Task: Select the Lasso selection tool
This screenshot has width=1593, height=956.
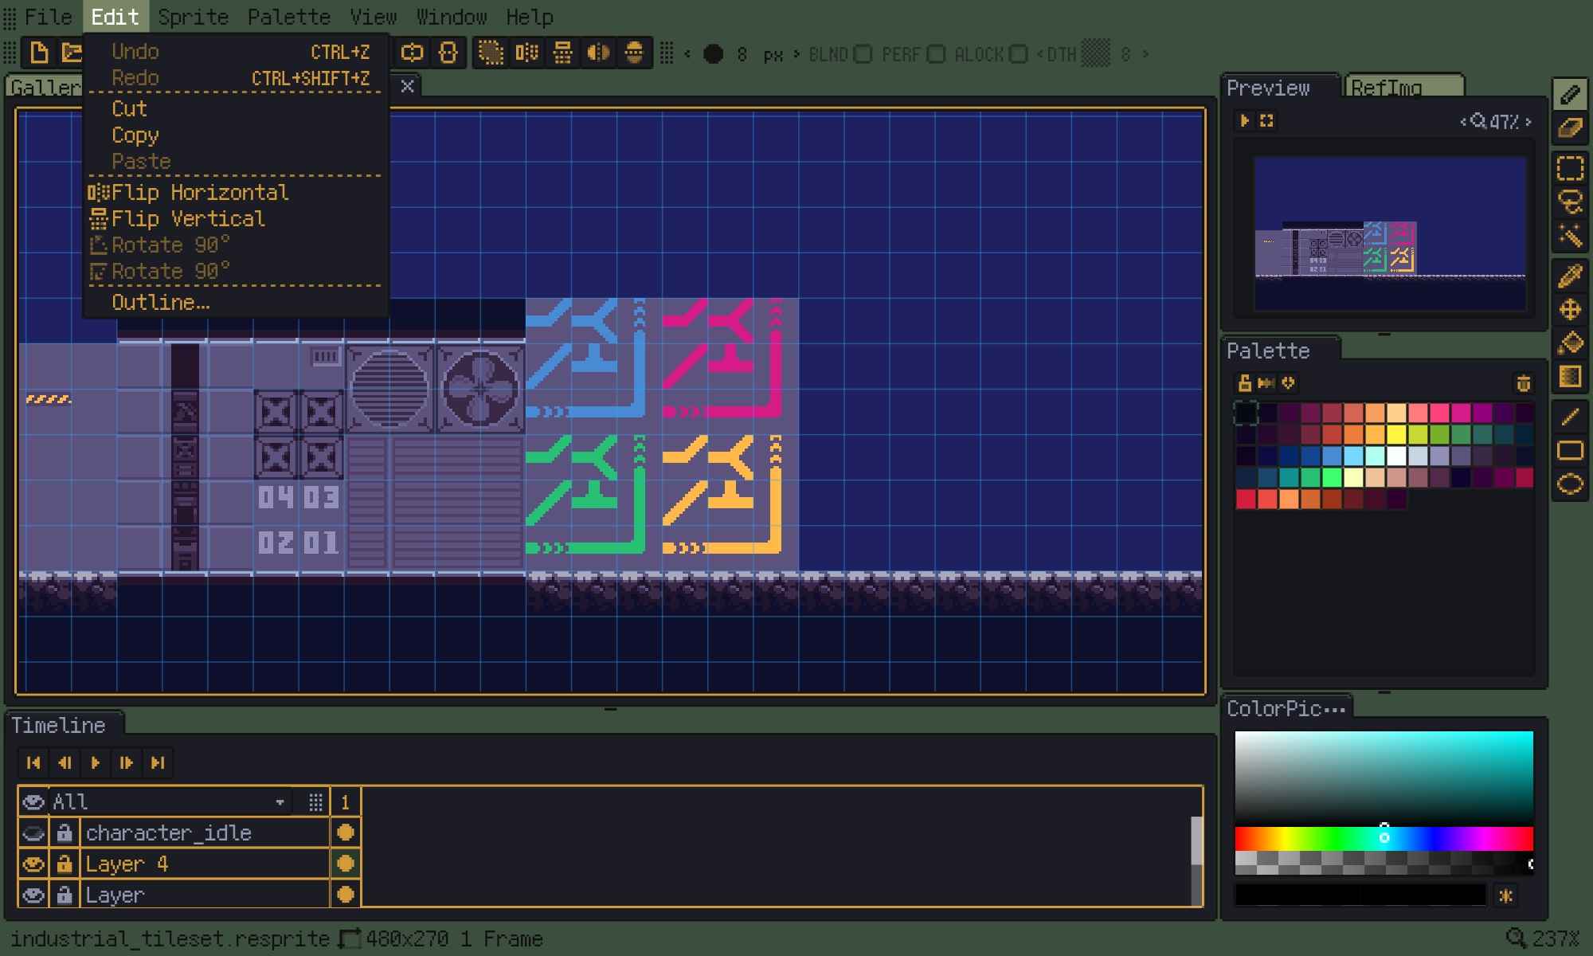Action: (1570, 202)
